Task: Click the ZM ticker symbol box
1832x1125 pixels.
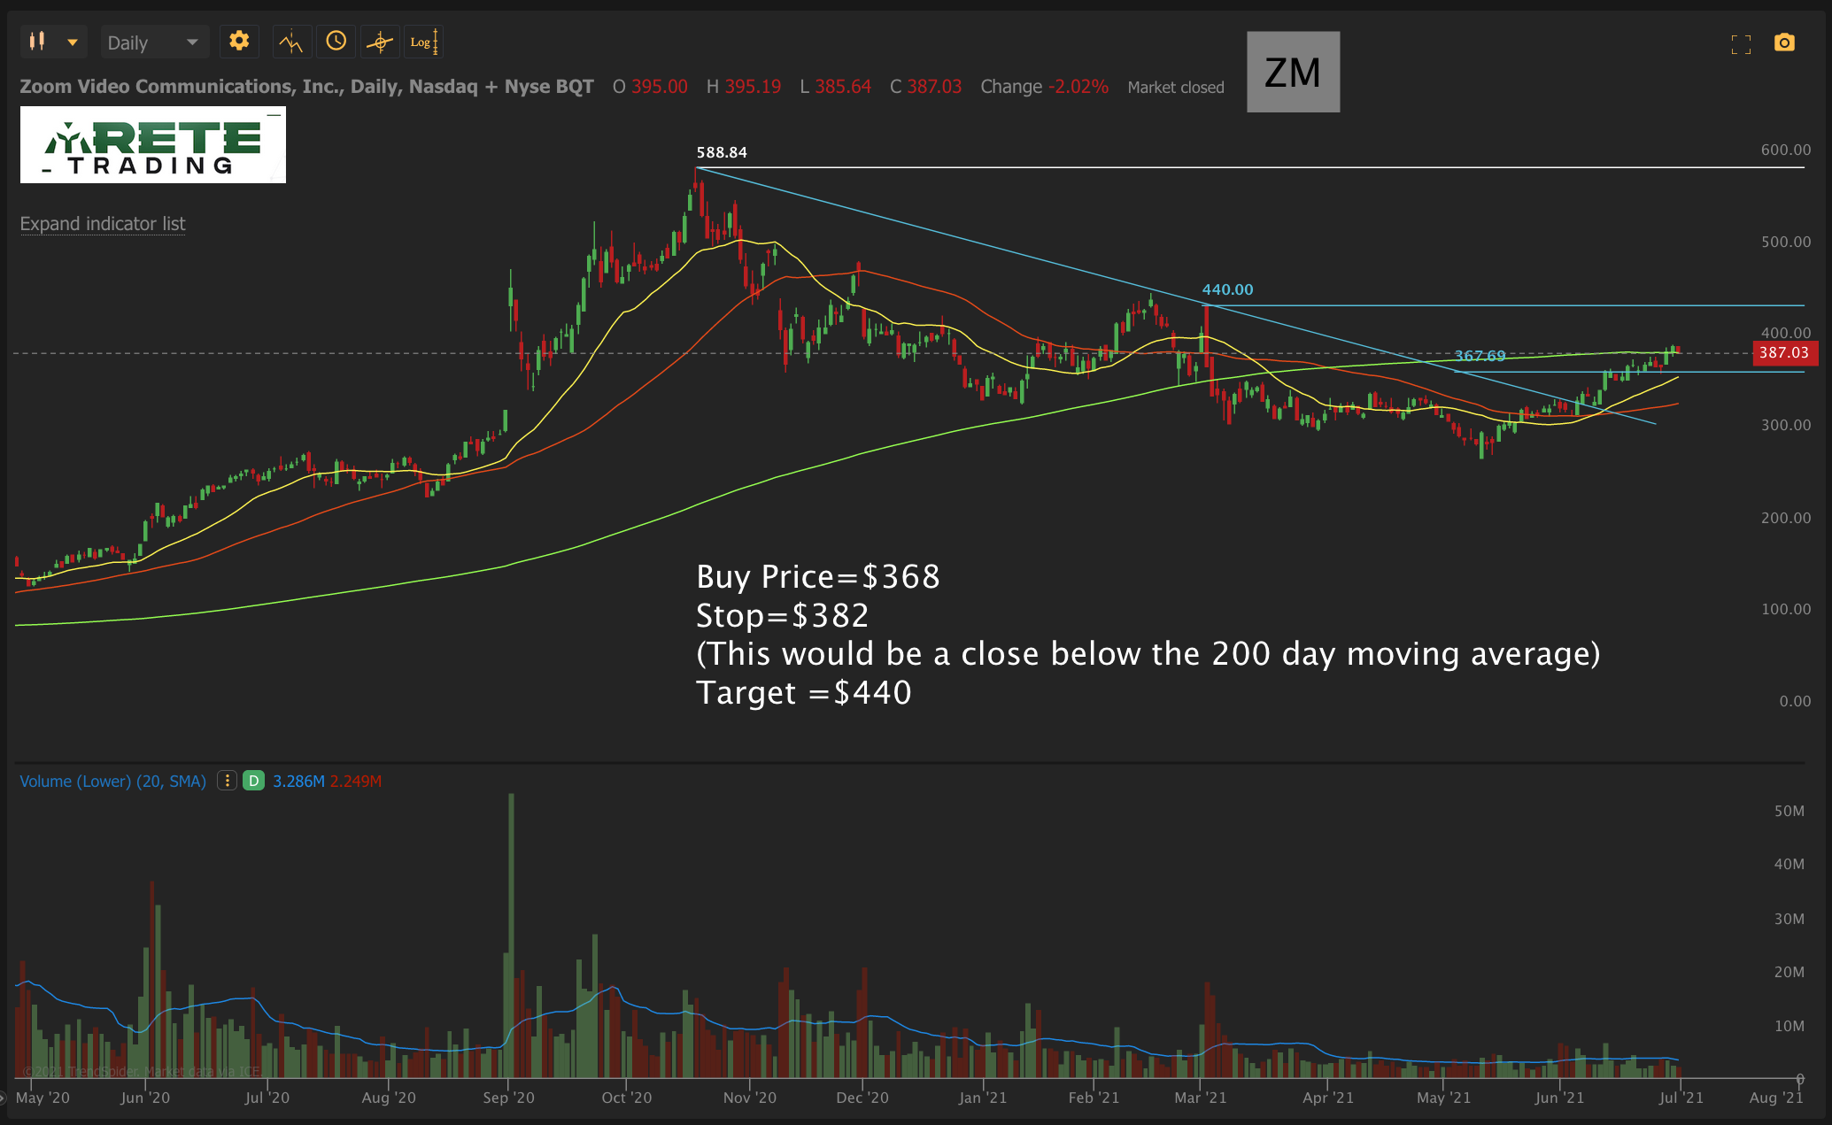Action: point(1293,72)
